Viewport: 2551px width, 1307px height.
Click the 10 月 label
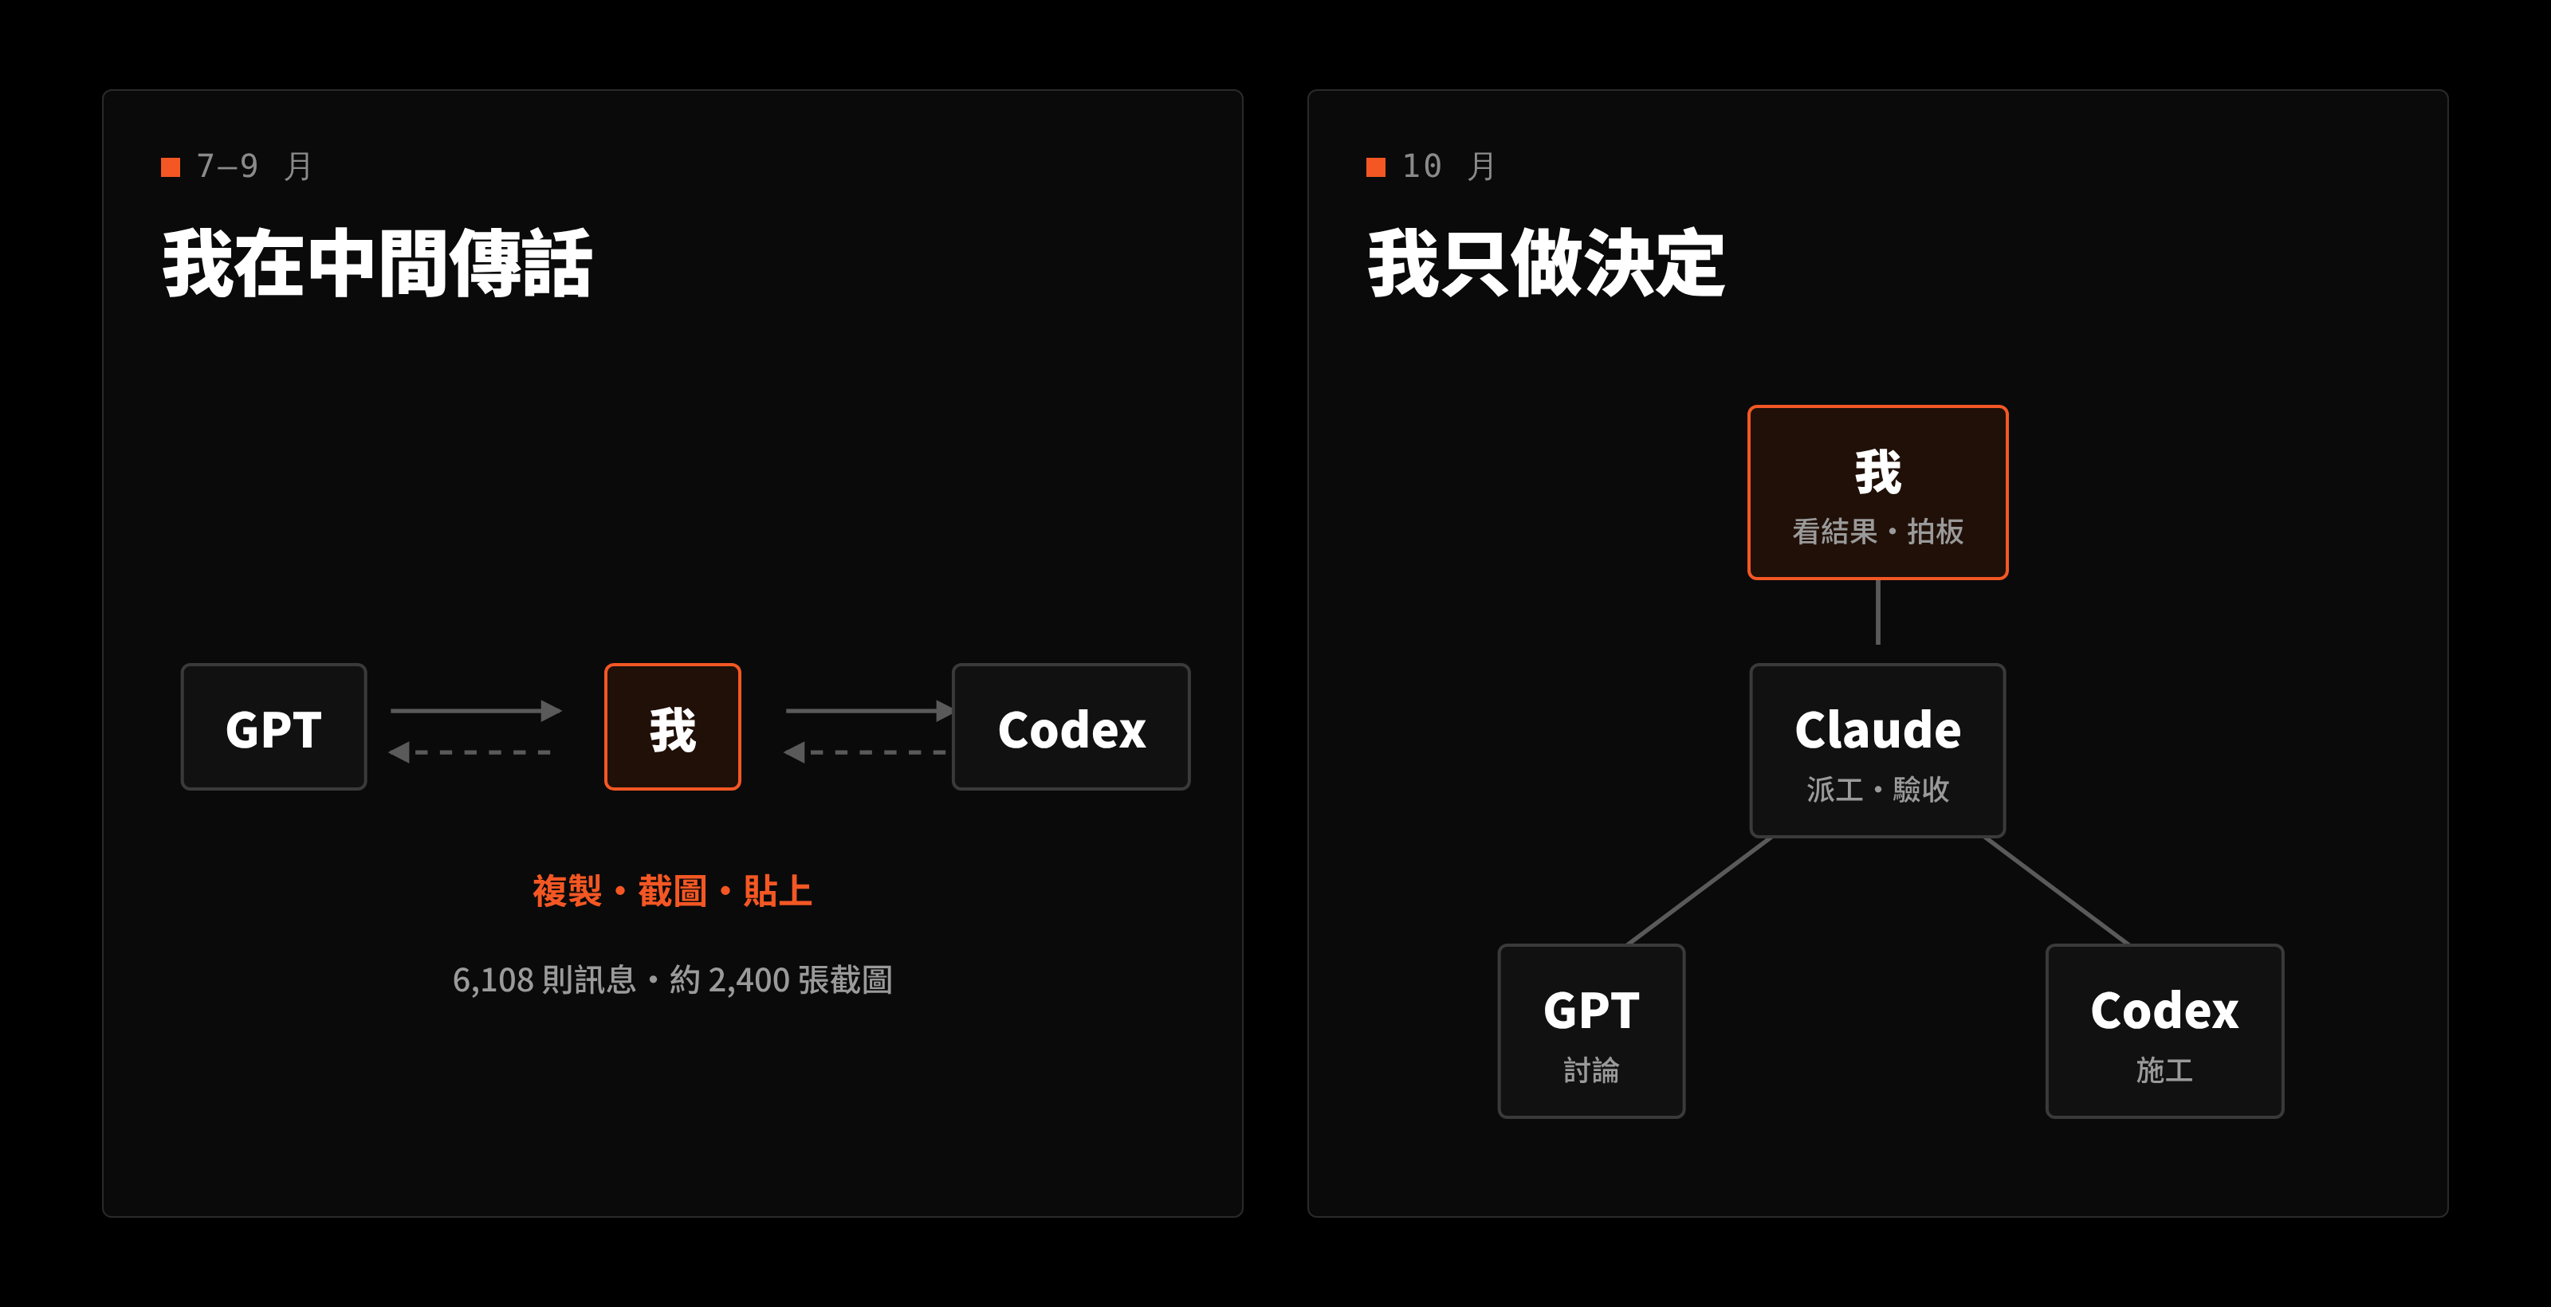[x=1448, y=167]
